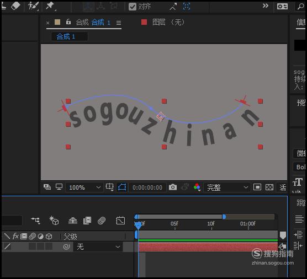Take a snapshot with camera icon

point(173,187)
